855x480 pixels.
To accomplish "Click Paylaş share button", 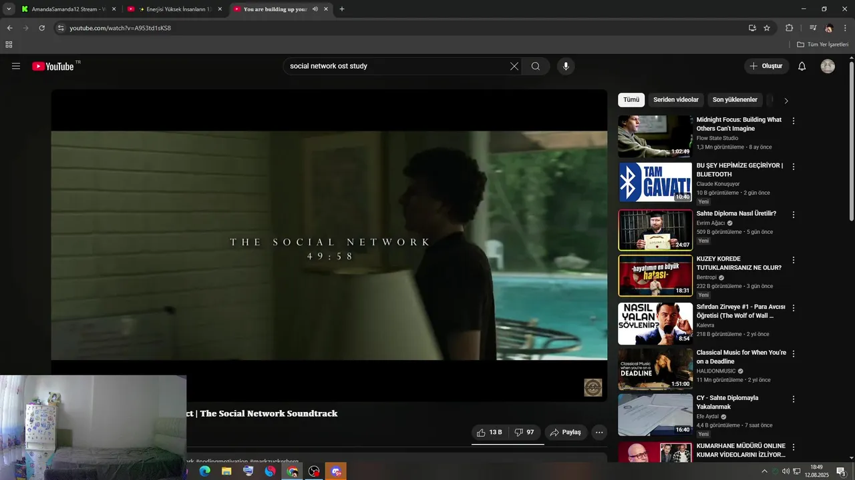I will click(x=566, y=432).
